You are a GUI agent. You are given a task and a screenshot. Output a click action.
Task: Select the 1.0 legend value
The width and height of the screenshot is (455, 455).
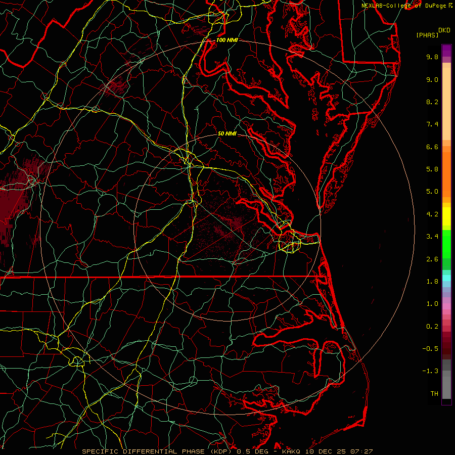[432, 304]
